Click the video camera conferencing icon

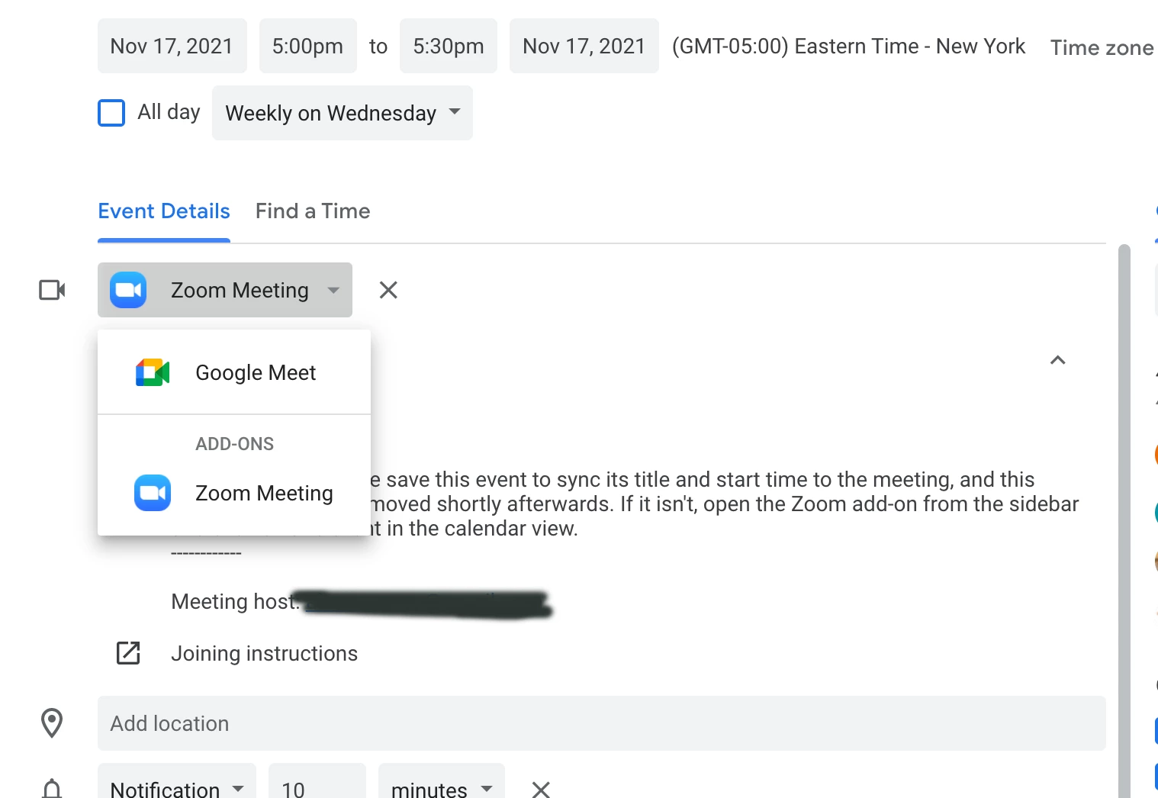52,290
